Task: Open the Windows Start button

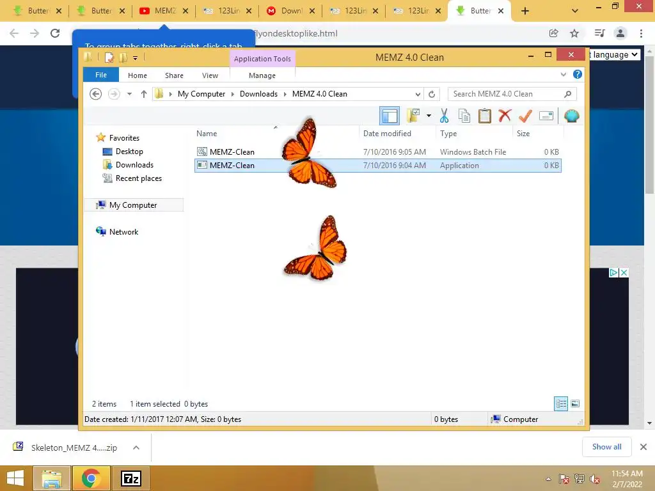Action: coord(15,478)
